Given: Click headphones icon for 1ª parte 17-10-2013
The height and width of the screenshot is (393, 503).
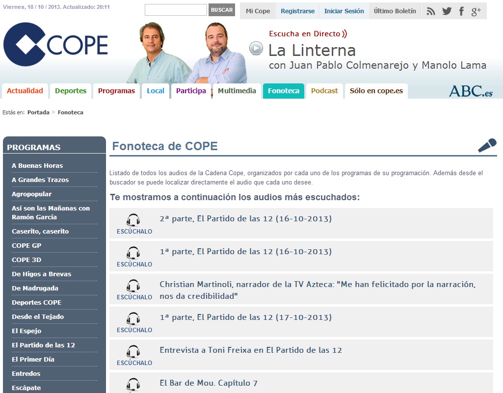Looking at the screenshot, I should pos(133,318).
